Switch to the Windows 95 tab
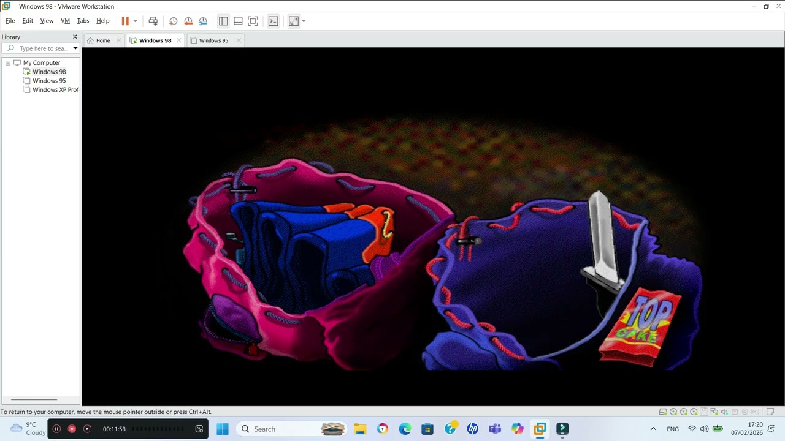Screen dimensions: 785x441 [x=213, y=40]
